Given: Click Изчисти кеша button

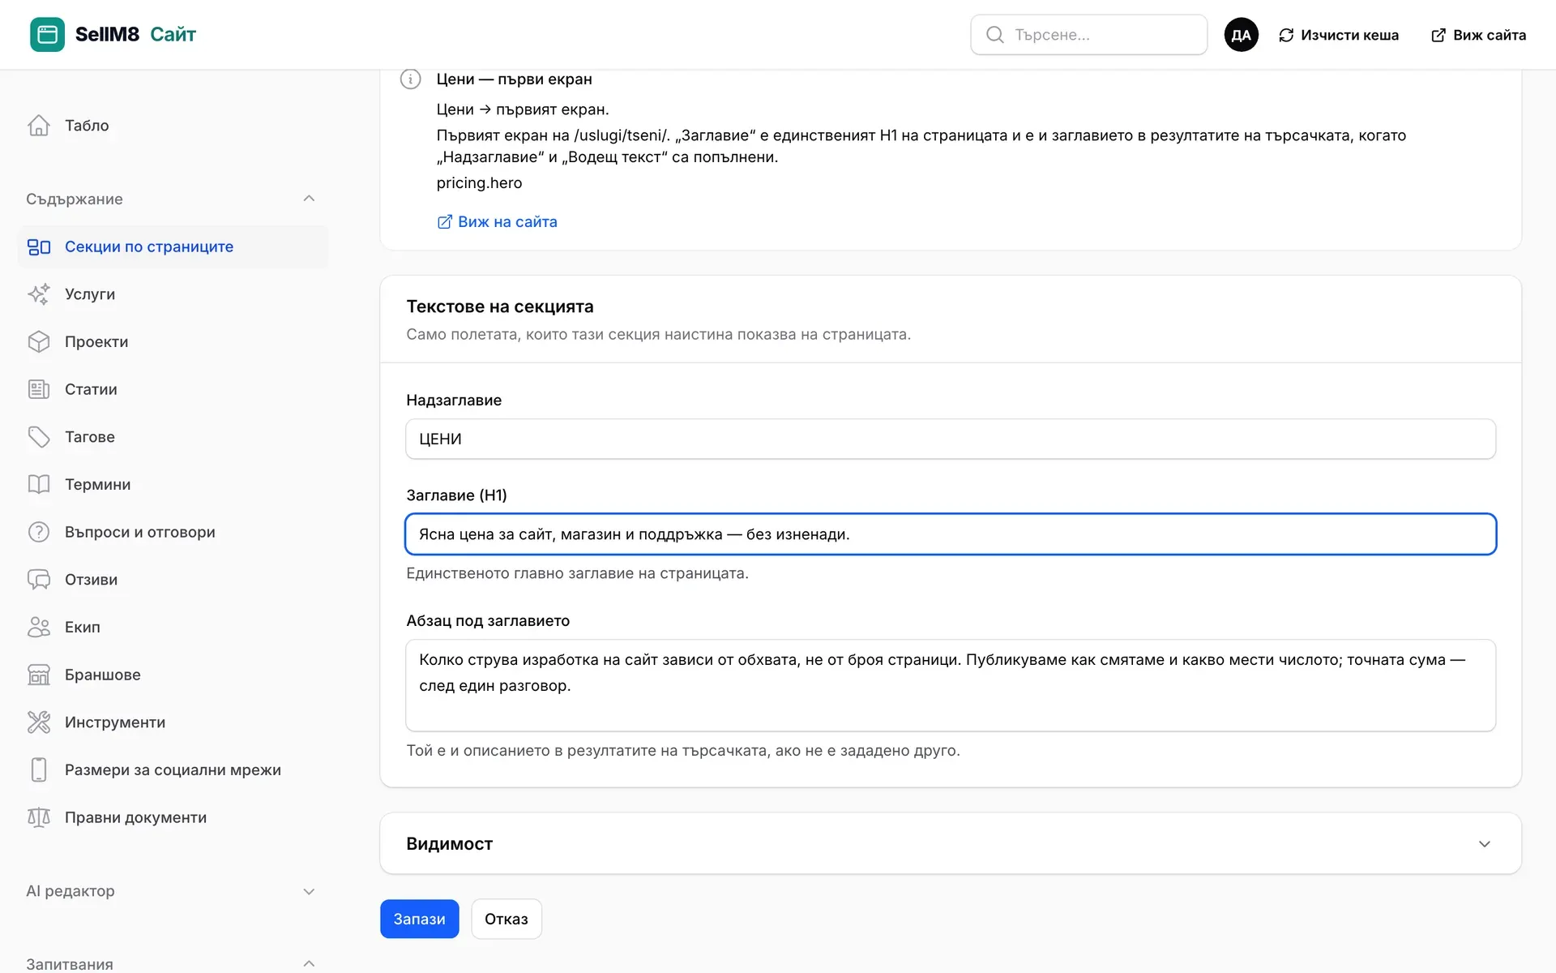Looking at the screenshot, I should click(1339, 35).
